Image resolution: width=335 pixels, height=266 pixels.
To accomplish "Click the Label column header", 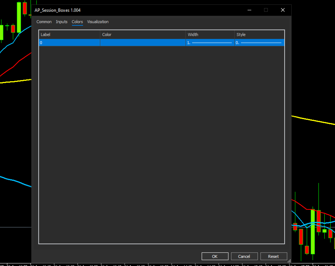I will click(69, 35).
